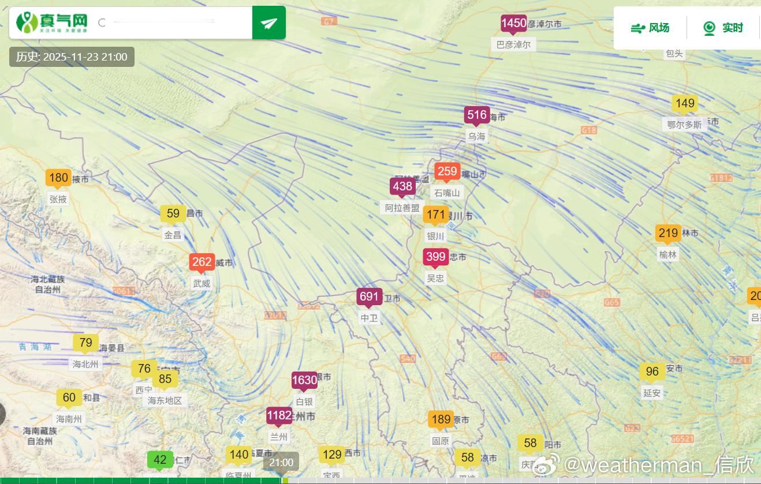The height and width of the screenshot is (484, 761).
Task: Open the 乌海 516 AQI marker
Action: click(x=477, y=115)
